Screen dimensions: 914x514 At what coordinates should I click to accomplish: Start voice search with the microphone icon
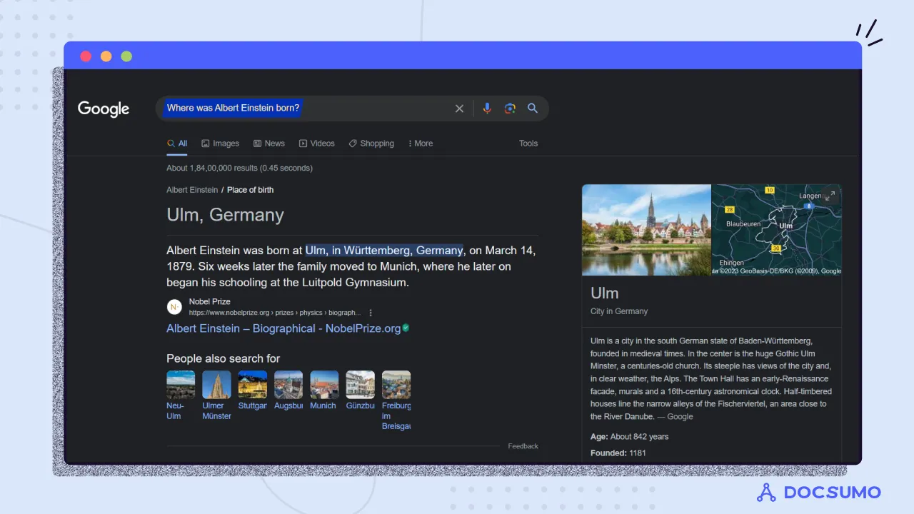(x=487, y=109)
